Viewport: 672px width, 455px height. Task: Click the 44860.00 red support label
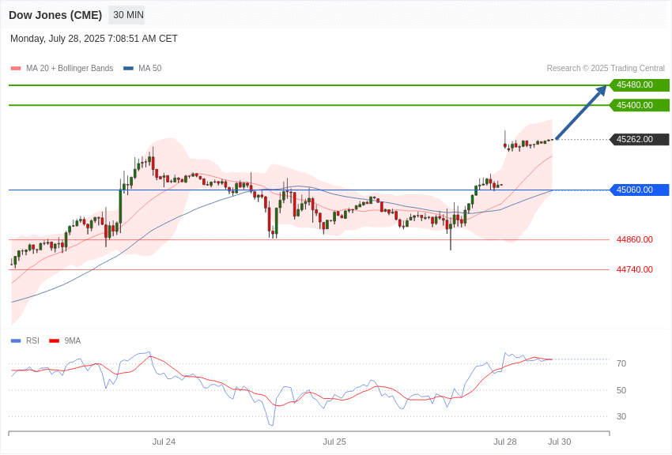(x=635, y=239)
